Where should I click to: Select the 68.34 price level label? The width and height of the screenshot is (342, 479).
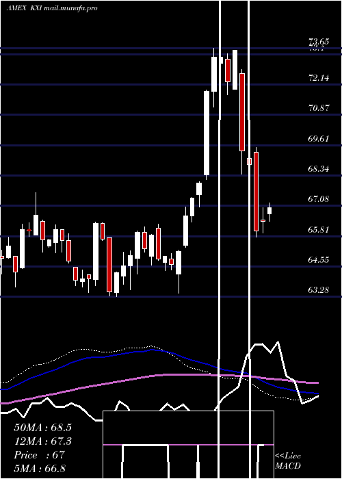(x=319, y=168)
